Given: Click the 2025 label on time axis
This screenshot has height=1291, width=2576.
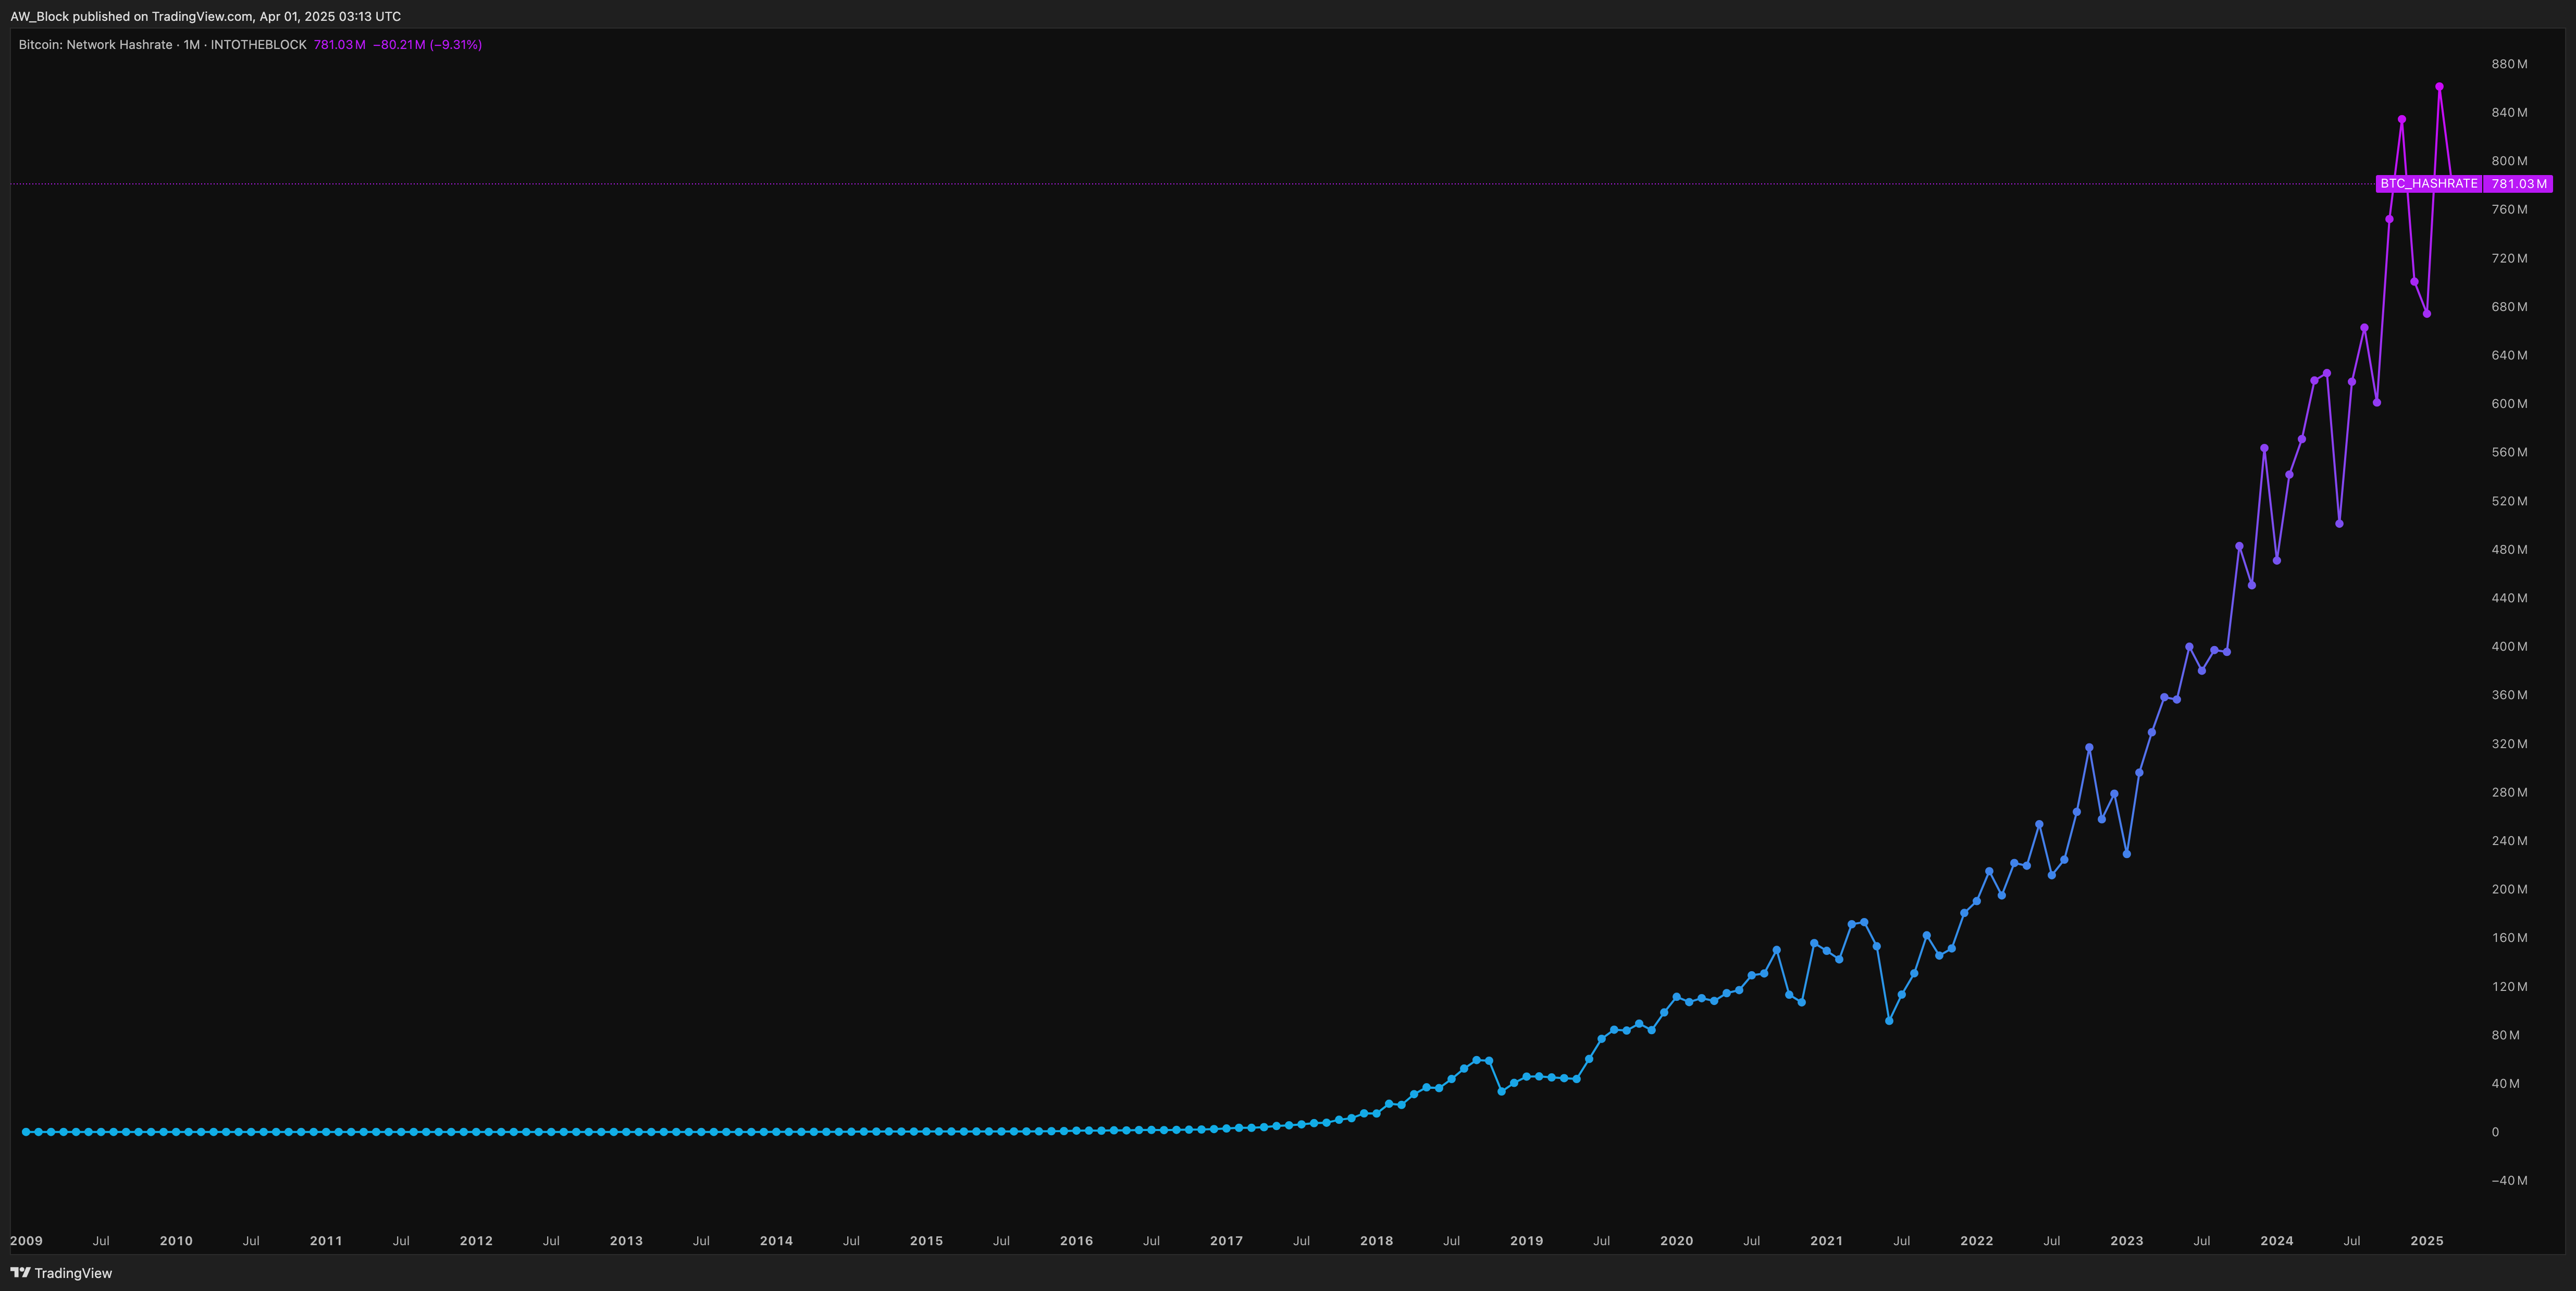Looking at the screenshot, I should [2427, 1241].
